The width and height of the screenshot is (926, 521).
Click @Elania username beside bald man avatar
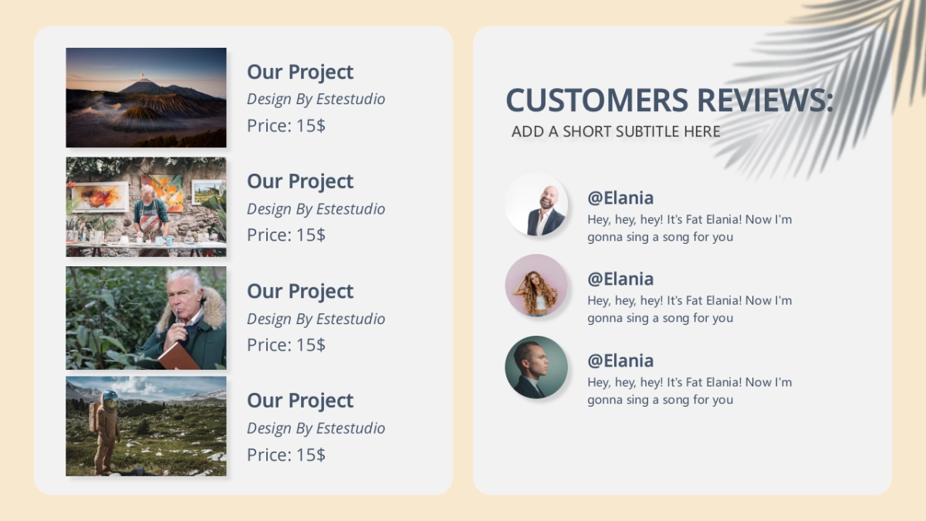tap(620, 198)
